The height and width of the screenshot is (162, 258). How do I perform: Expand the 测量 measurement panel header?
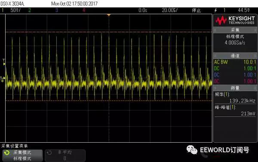[x=235, y=88]
